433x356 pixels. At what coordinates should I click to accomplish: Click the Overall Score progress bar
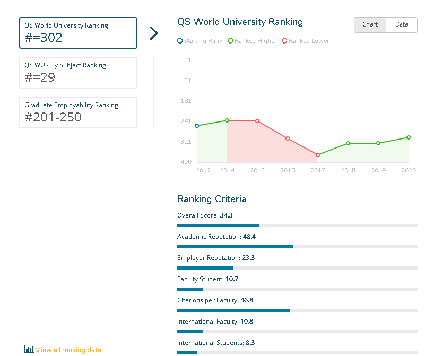(297, 225)
